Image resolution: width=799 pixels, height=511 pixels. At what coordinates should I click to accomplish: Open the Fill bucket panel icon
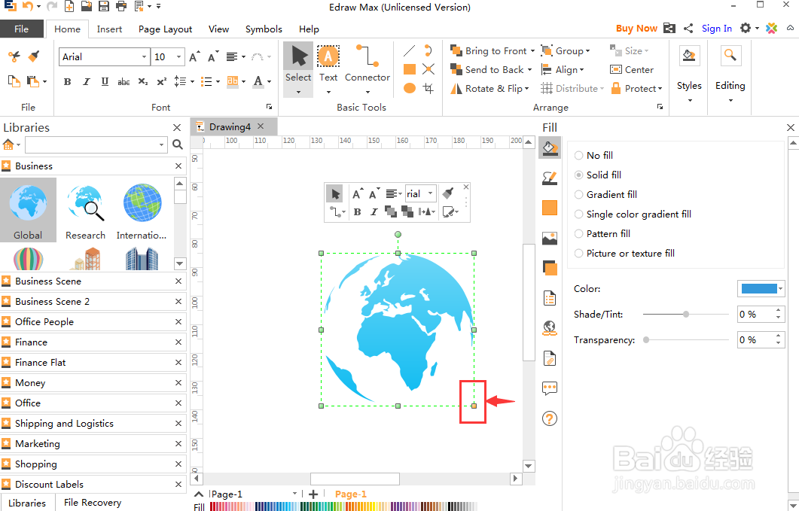click(x=549, y=148)
